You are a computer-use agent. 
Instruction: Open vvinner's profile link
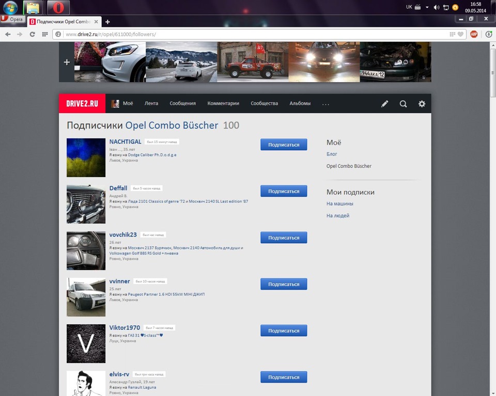pyautogui.click(x=119, y=281)
